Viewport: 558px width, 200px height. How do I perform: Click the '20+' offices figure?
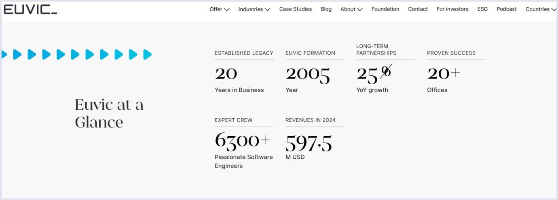coord(444,74)
